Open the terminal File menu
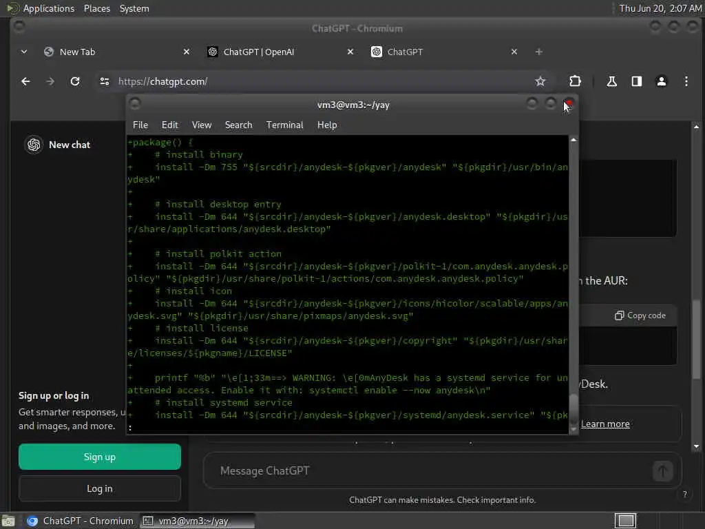The width and height of the screenshot is (705, 529). click(140, 125)
